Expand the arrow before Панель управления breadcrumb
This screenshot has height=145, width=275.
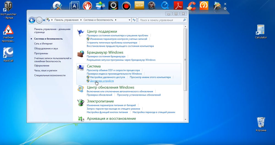pos(52,20)
